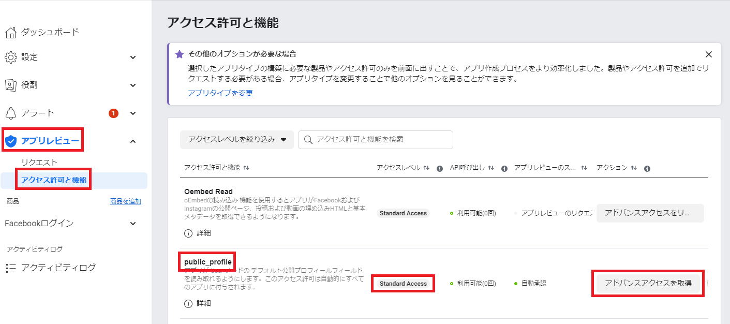The width and height of the screenshot is (730, 324).
Task: Click Standard Access badge in Oembed Read row
Action: click(x=403, y=213)
